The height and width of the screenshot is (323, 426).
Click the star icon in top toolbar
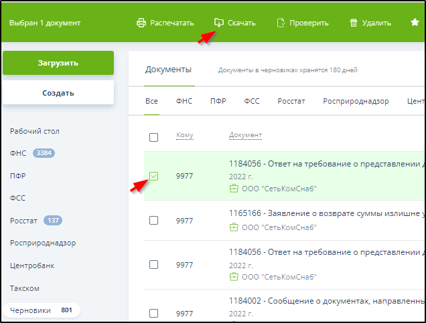[x=415, y=23]
